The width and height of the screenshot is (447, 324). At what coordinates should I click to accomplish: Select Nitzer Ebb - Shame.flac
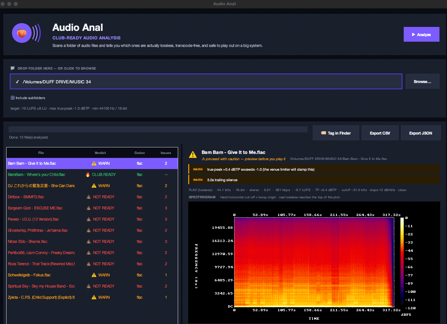(92, 242)
